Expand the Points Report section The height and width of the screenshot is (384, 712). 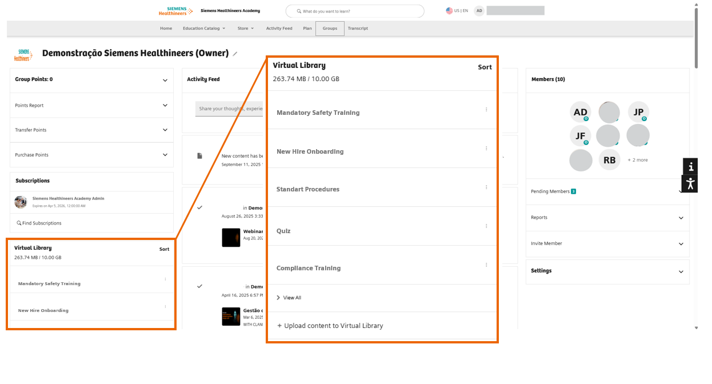pyautogui.click(x=165, y=106)
